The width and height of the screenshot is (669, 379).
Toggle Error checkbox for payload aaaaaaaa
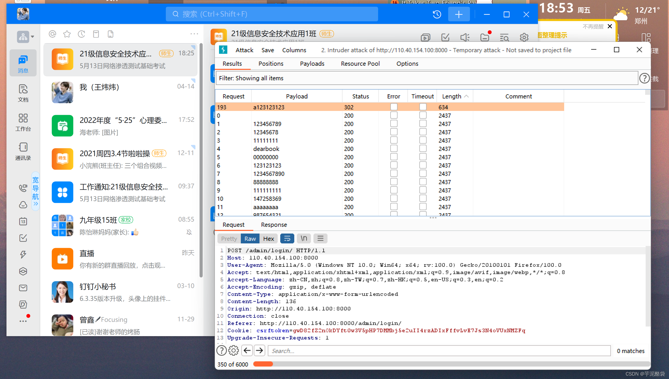(x=394, y=207)
